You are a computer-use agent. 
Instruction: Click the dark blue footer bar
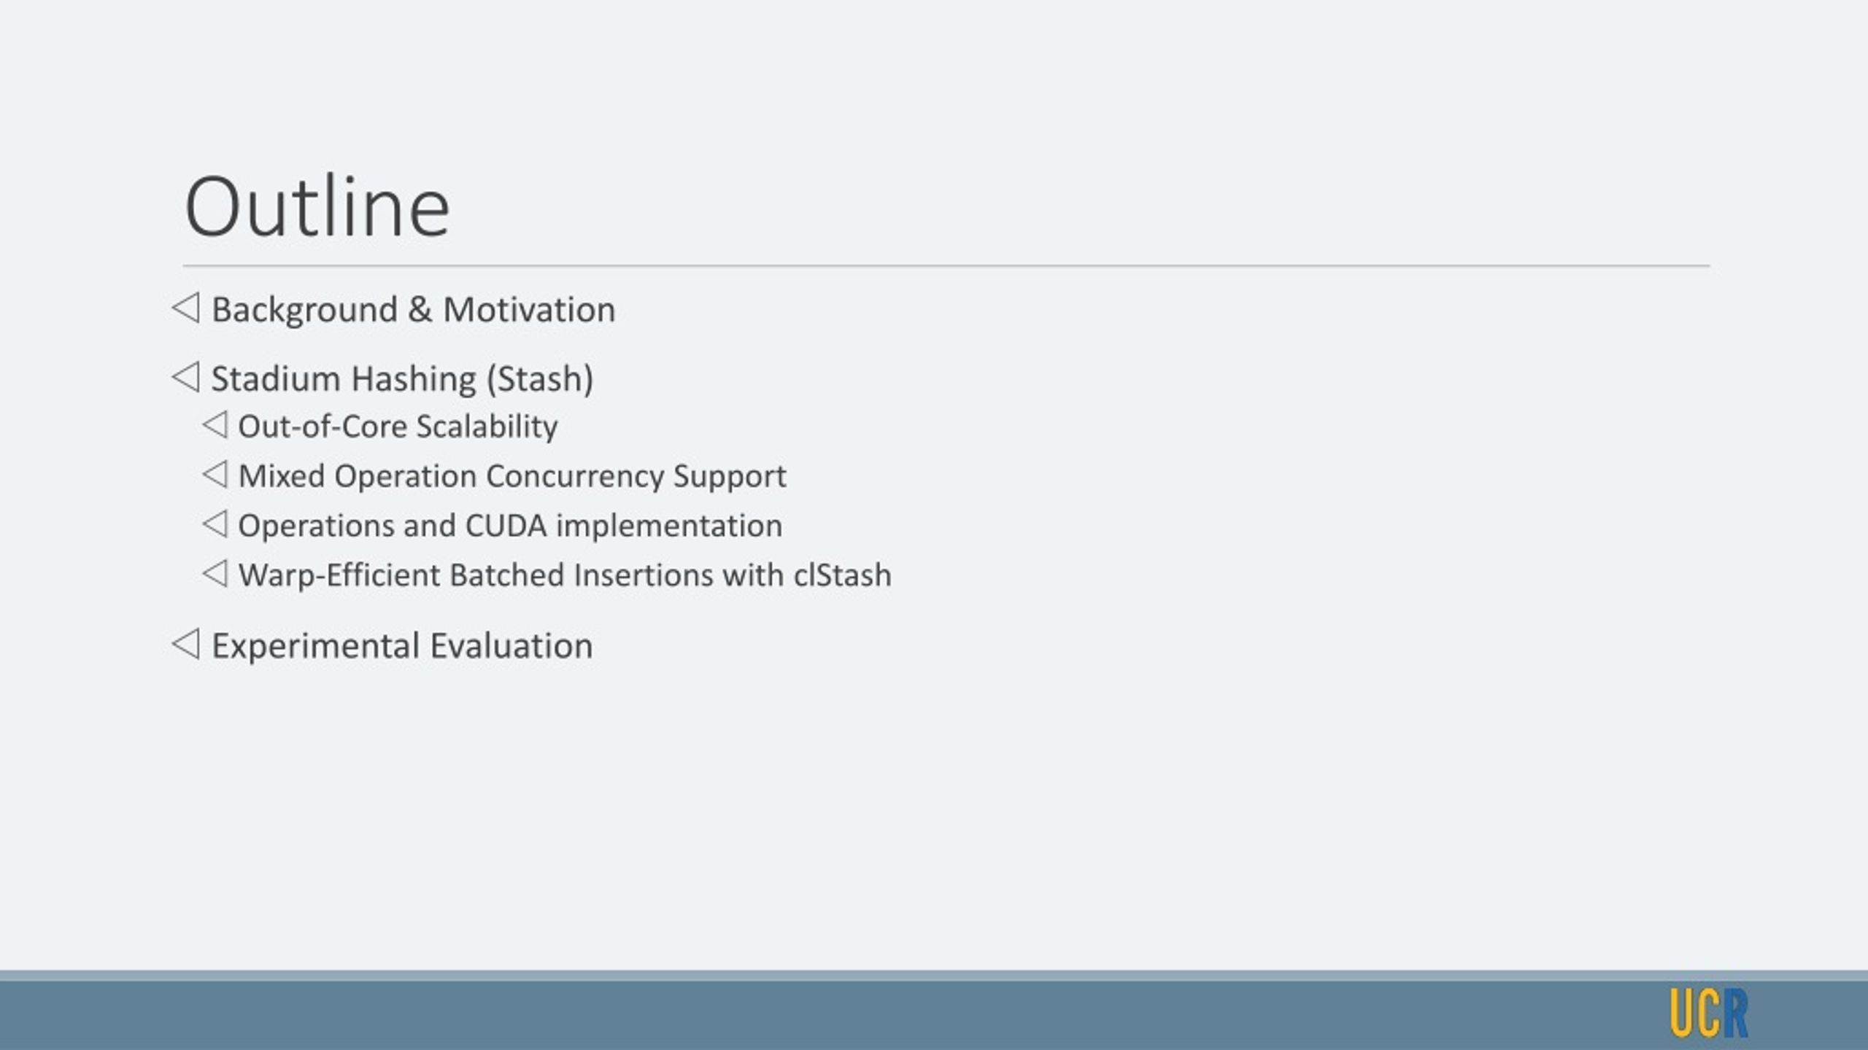(x=934, y=1016)
